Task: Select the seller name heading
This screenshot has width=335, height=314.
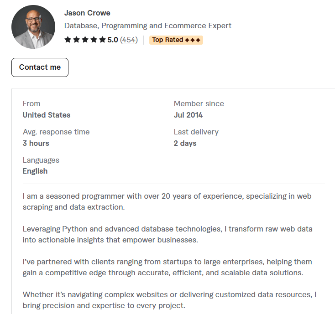Action: point(87,13)
